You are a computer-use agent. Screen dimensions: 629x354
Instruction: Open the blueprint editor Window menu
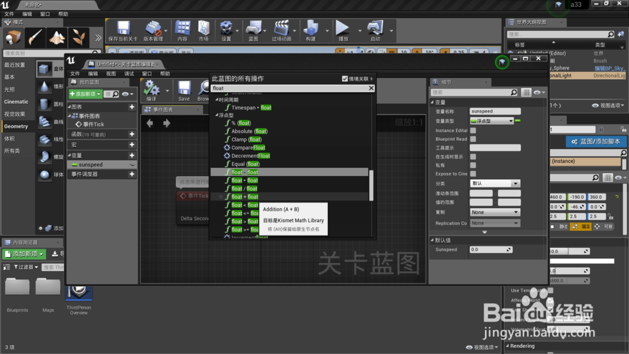tap(147, 74)
